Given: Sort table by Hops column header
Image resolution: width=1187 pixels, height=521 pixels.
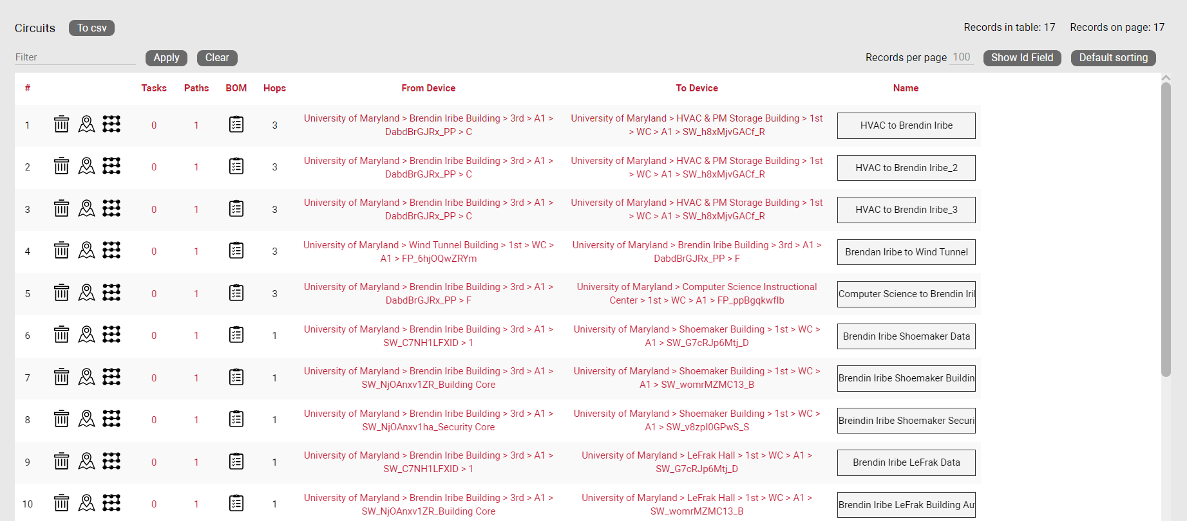Looking at the screenshot, I should coord(274,88).
